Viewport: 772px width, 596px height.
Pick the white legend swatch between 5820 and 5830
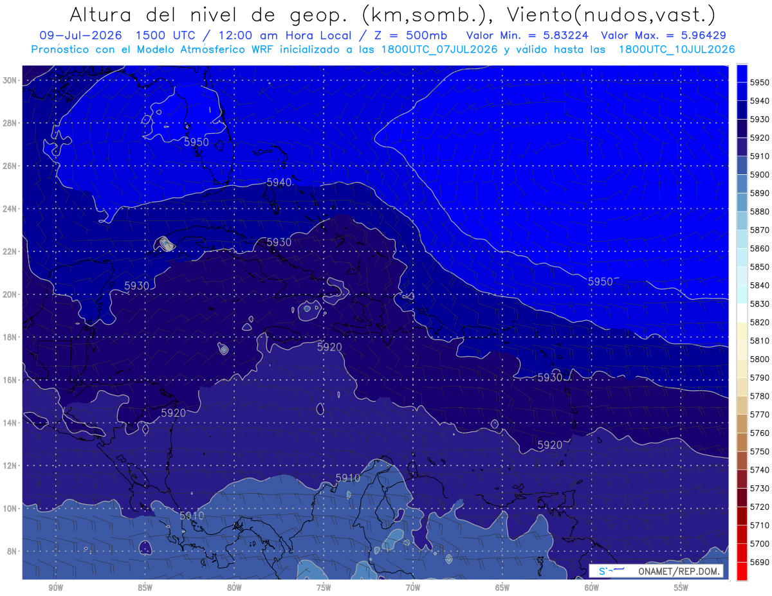pos(742,313)
